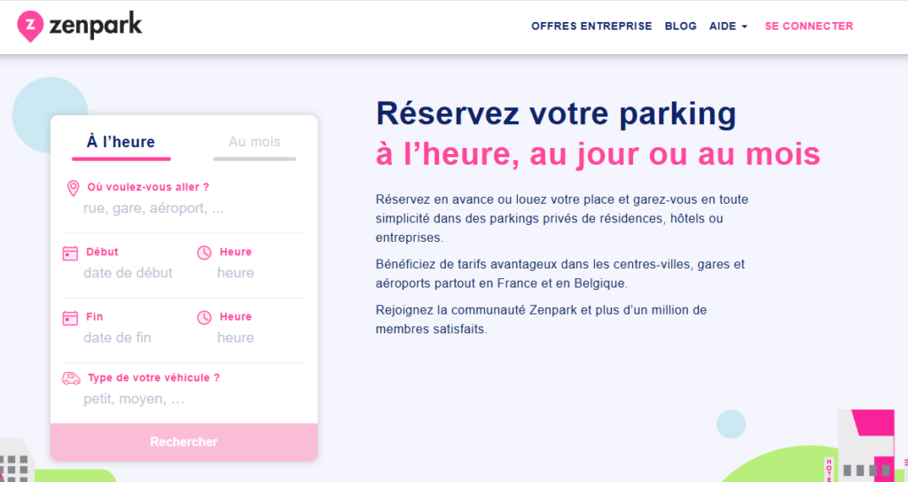Switch to the "À l'heure" tab
The image size is (908, 482).
click(121, 142)
